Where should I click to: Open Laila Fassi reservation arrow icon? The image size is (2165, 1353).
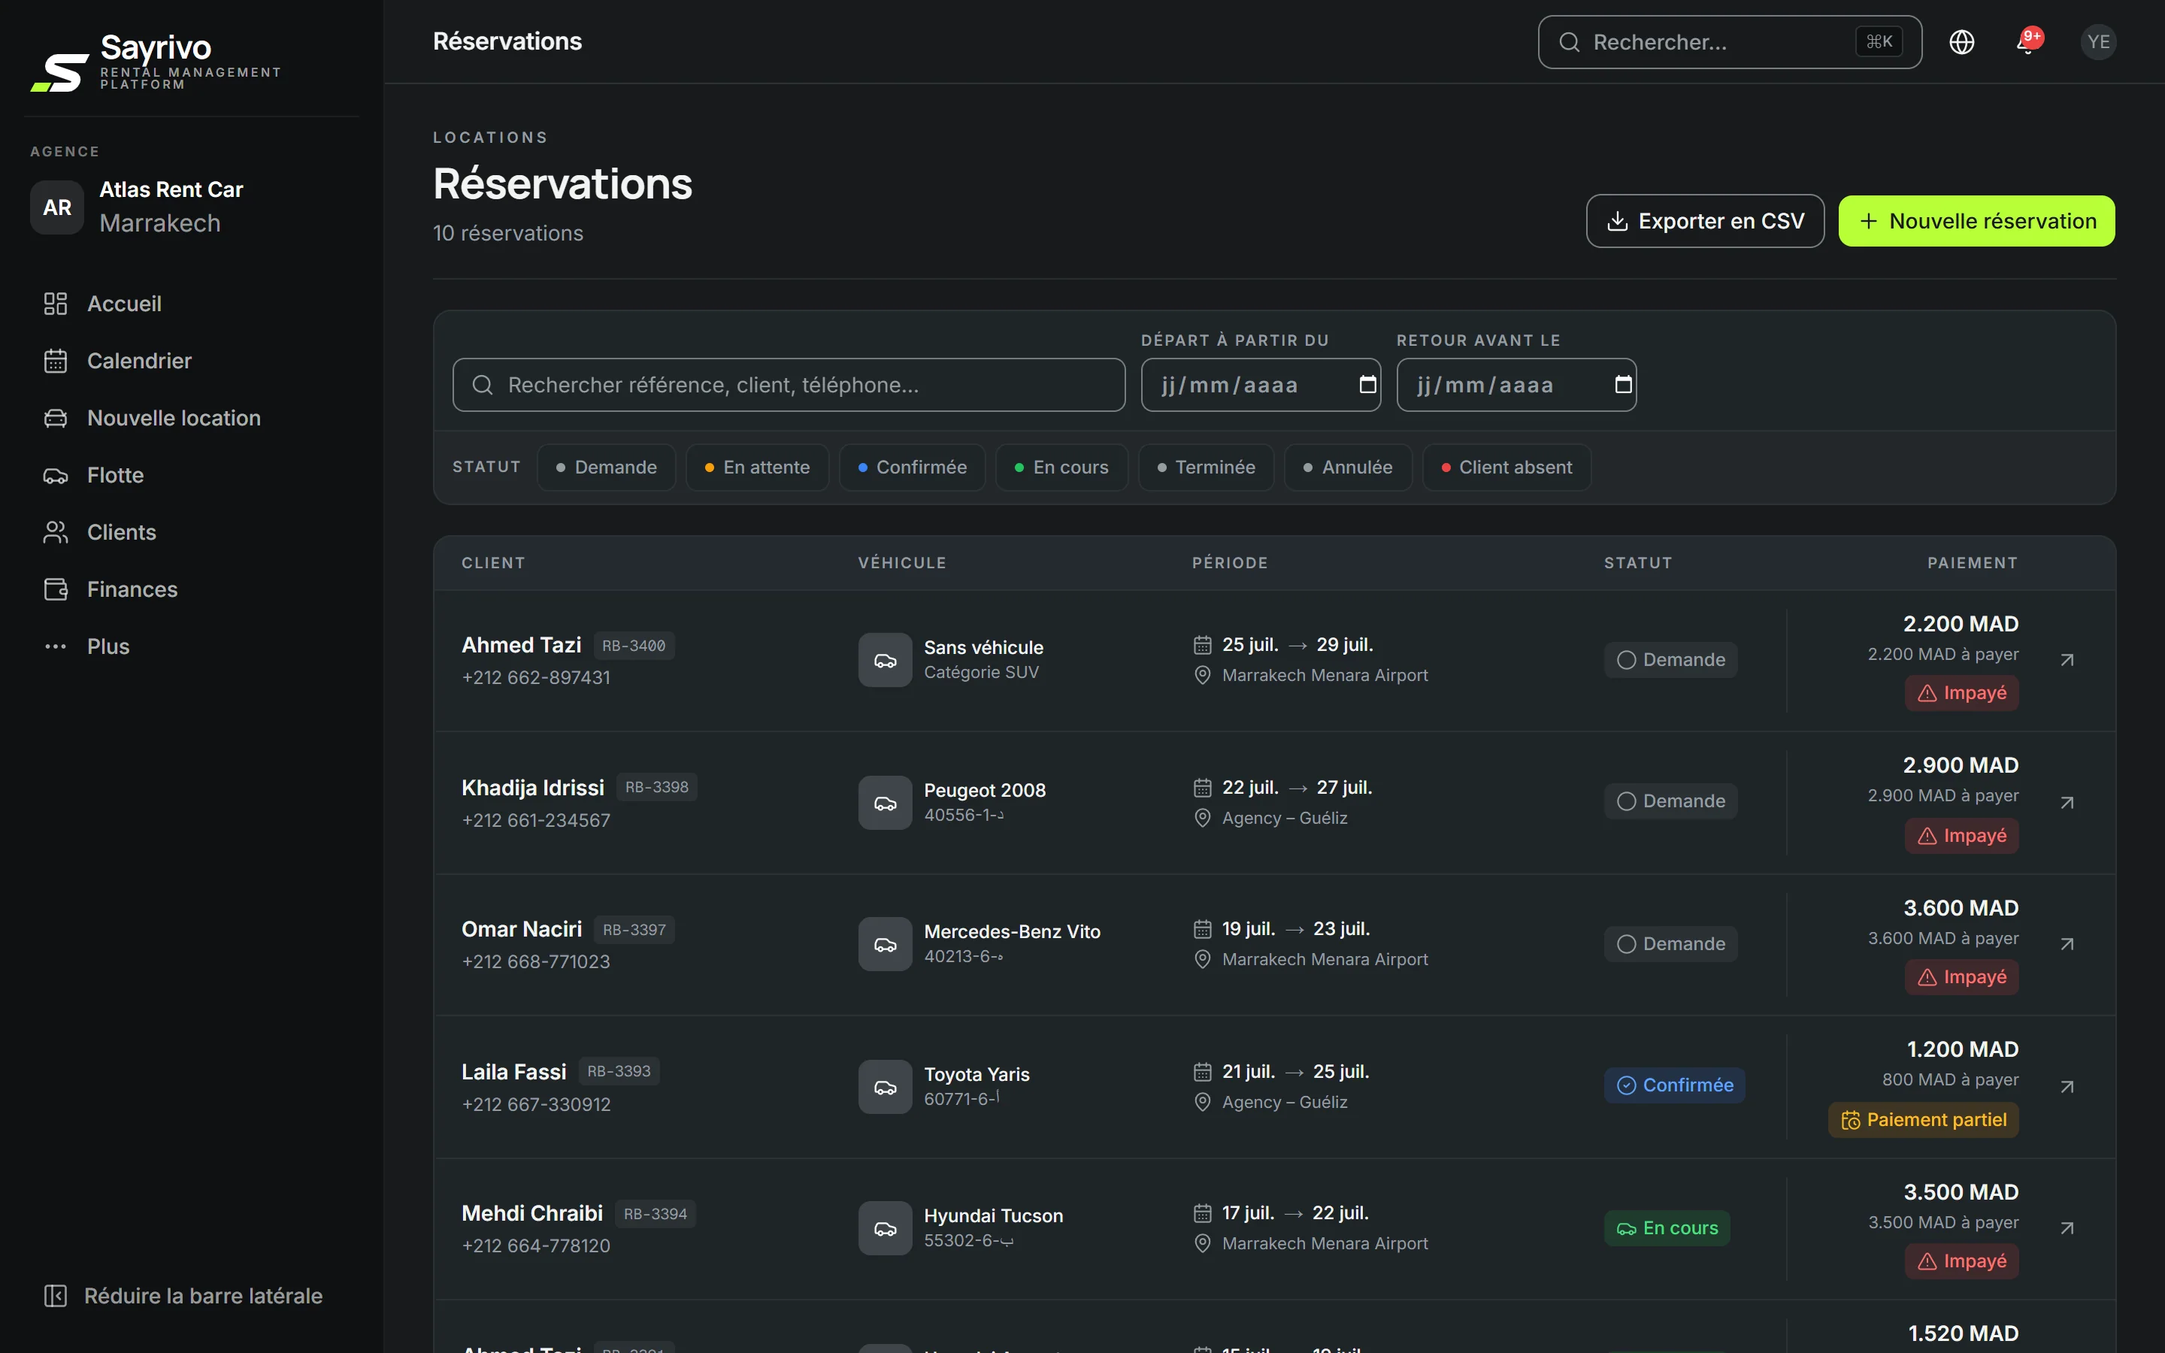pos(2067,1086)
